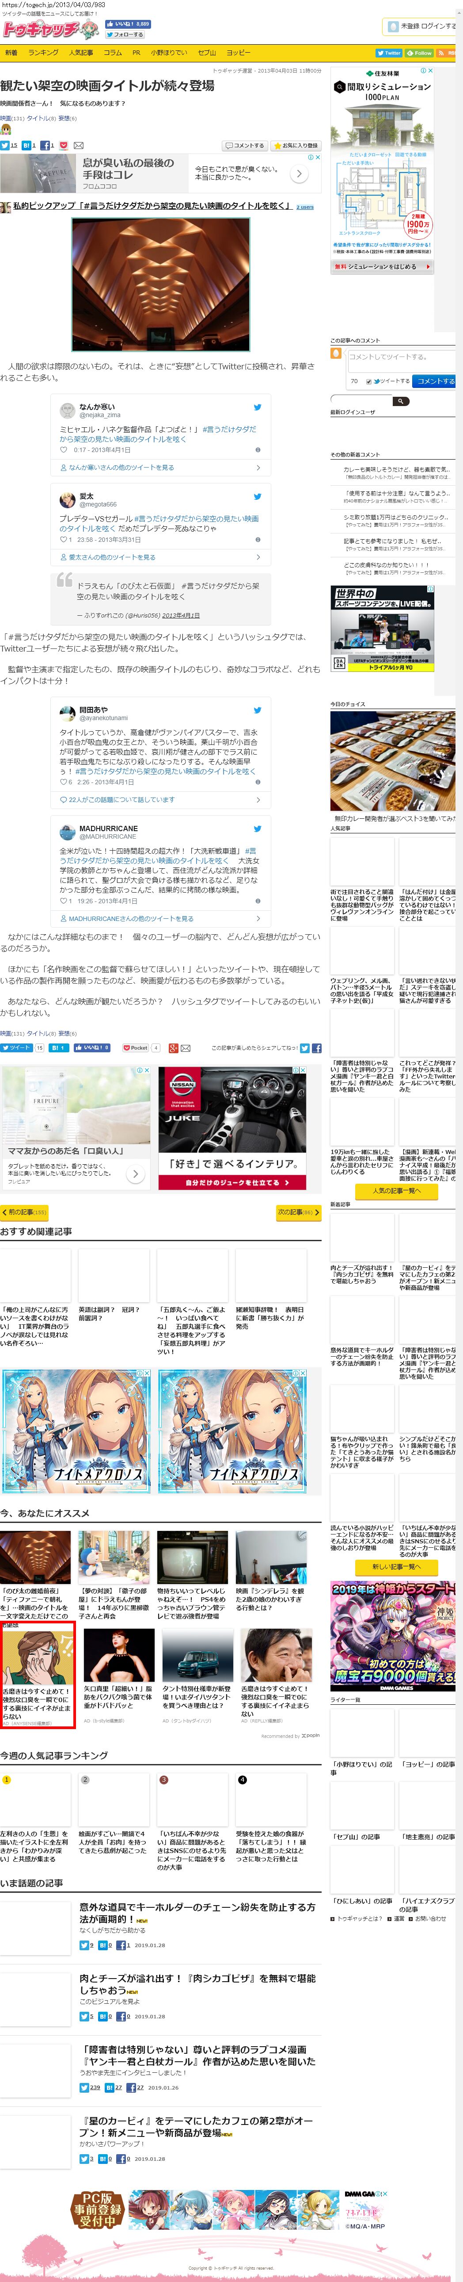Screen dimensions: 463x2282
Task: Click the Twitter フォローする button in header
Action: [125, 35]
